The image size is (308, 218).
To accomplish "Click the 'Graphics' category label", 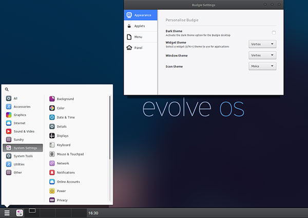I will point(20,115).
